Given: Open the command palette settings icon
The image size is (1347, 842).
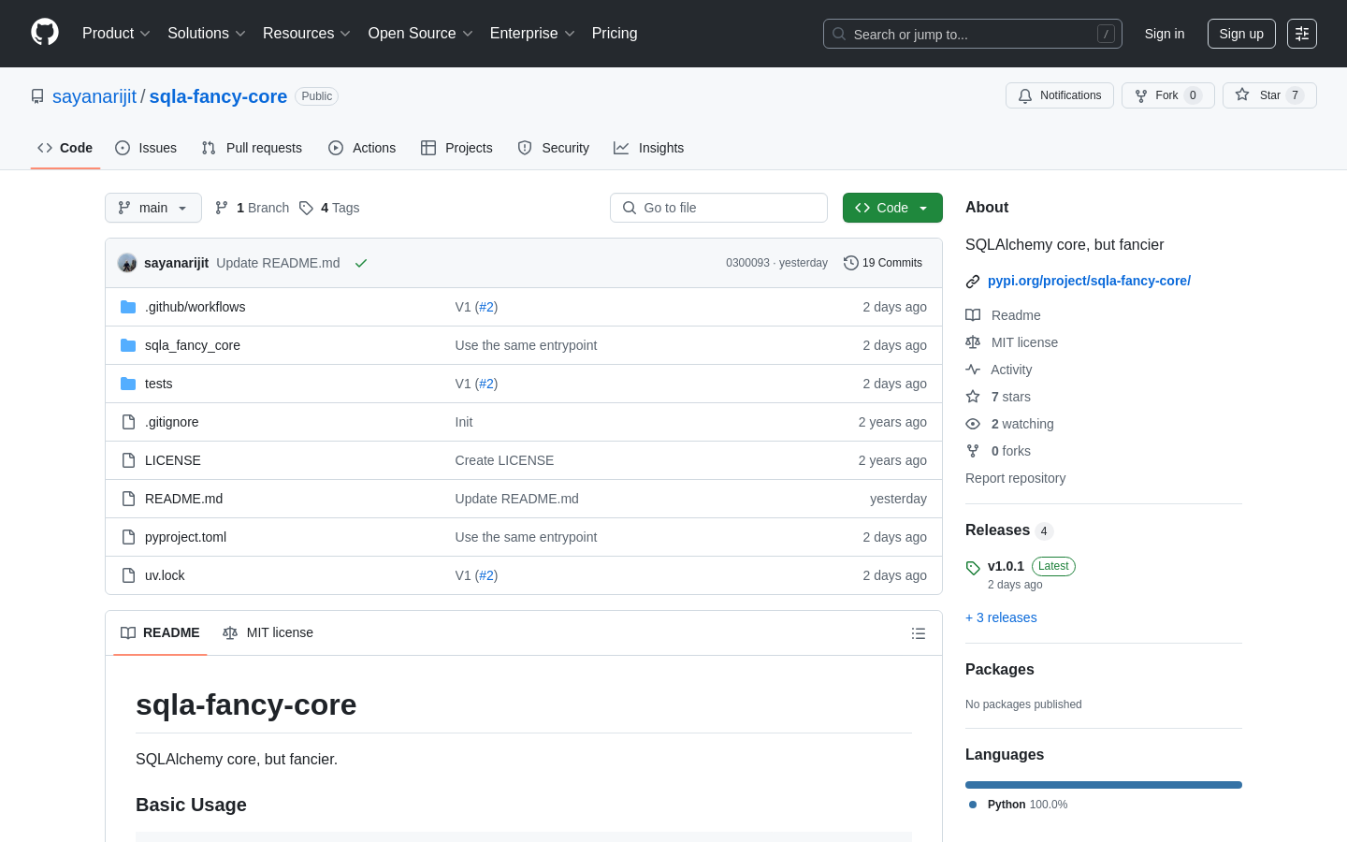Looking at the screenshot, I should pyautogui.click(x=1302, y=34).
